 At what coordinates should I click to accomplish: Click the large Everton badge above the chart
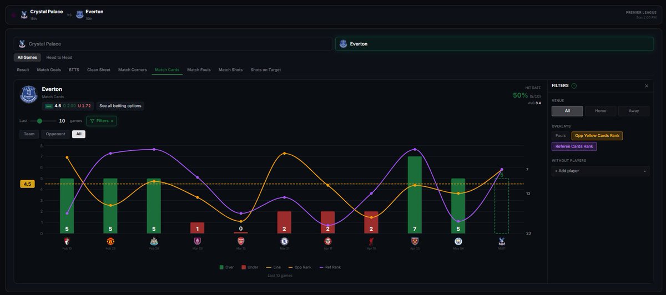[29, 94]
